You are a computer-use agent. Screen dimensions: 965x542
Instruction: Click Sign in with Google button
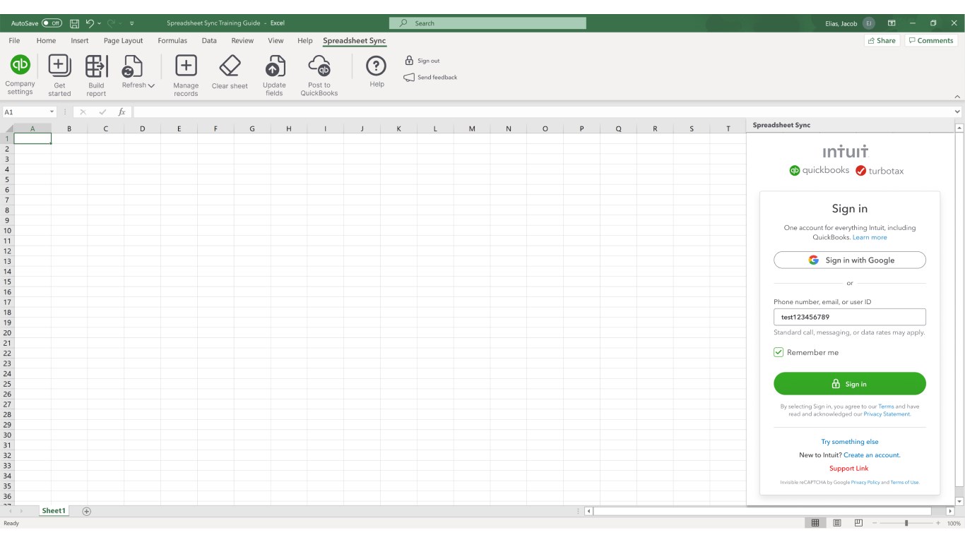(850, 260)
